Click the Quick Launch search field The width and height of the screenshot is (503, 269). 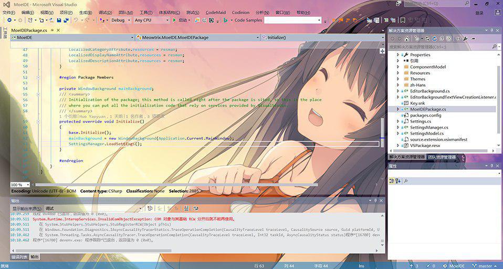[437, 3]
